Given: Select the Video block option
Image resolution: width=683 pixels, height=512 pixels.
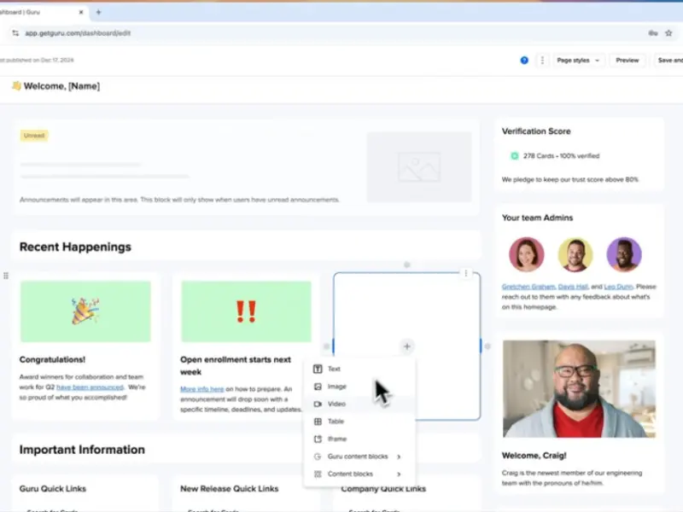Looking at the screenshot, I should coord(359,404).
